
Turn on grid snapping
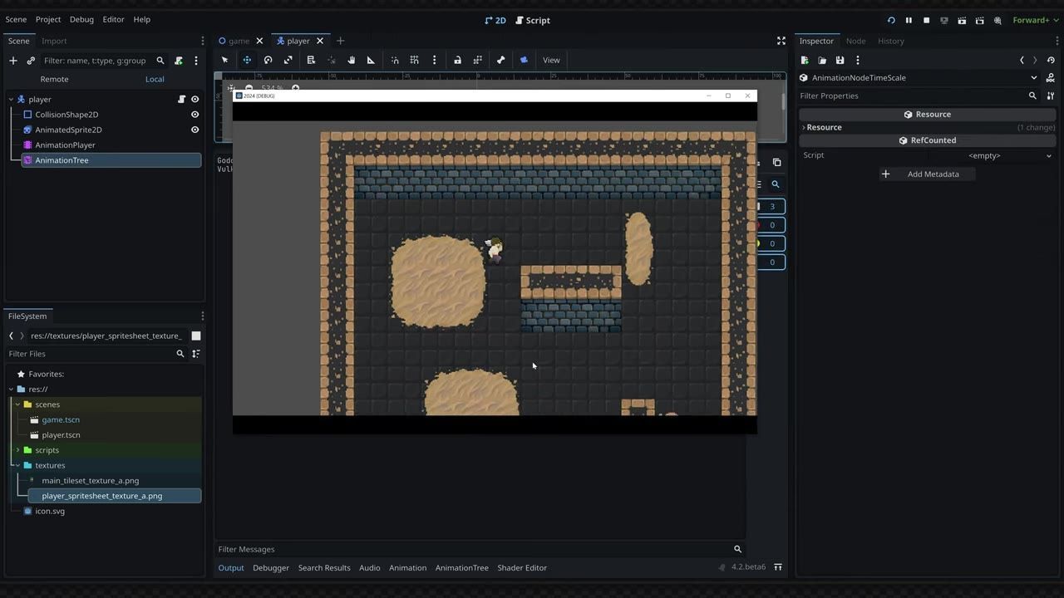pyautogui.click(x=414, y=60)
